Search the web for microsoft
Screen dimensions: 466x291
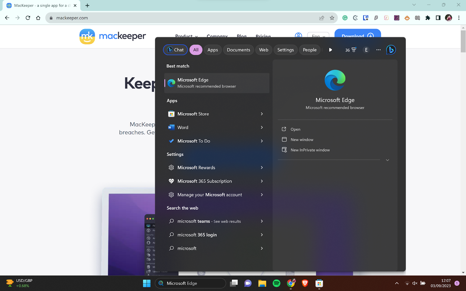(217, 248)
